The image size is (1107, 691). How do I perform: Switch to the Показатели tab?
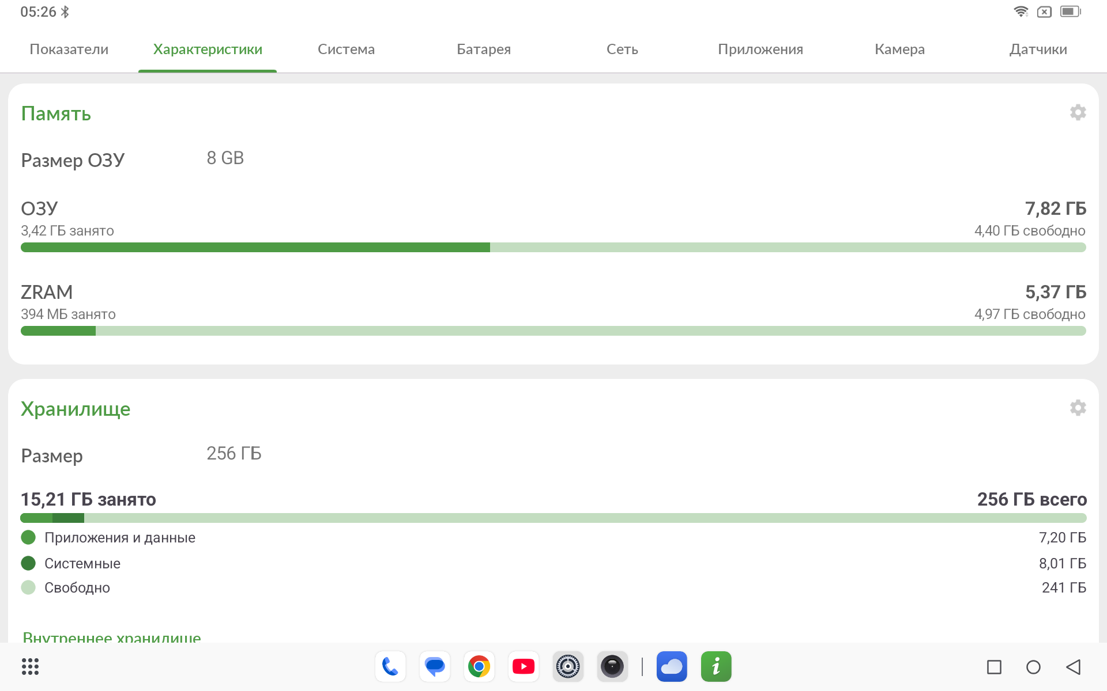tap(69, 50)
